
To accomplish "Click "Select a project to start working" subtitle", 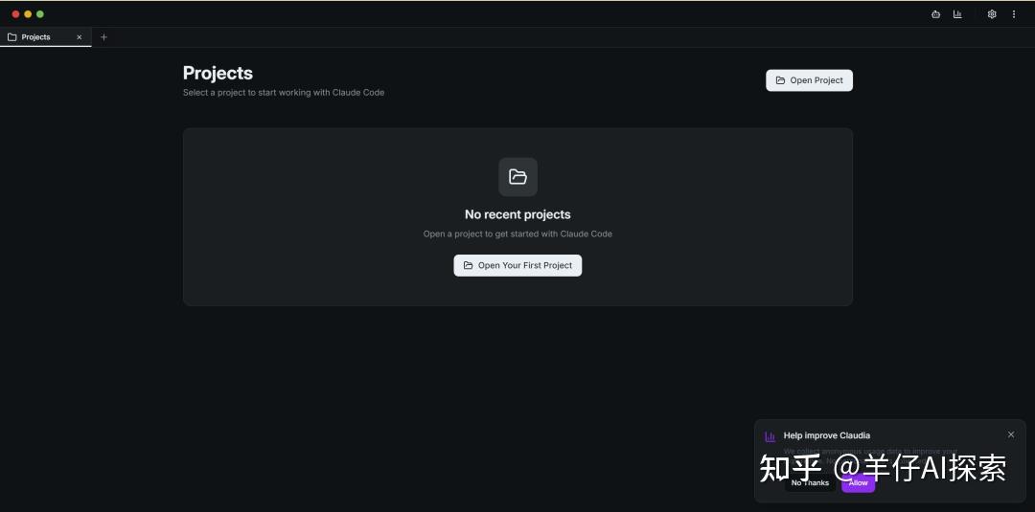I will (x=283, y=93).
